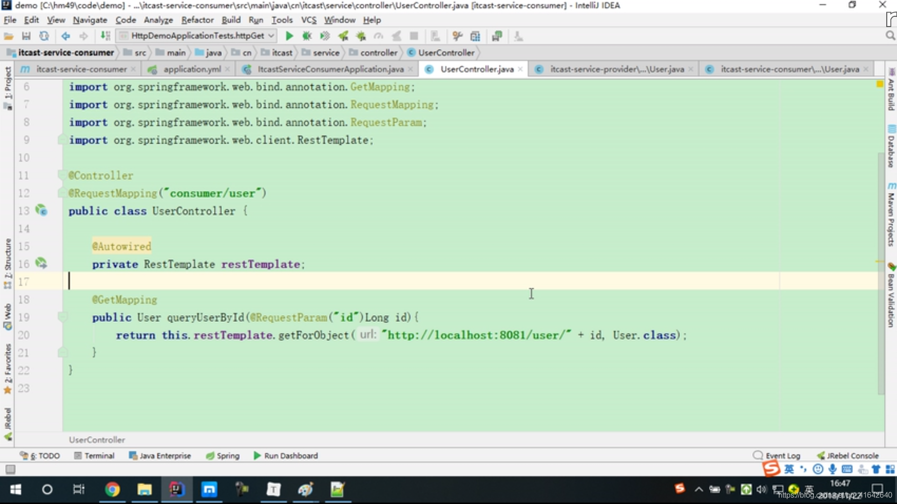Toggle the Maven Projects tool window
897x504 pixels.
pyautogui.click(x=891, y=215)
